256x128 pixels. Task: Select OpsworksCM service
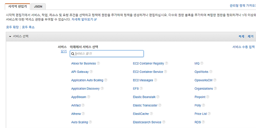tap(203, 80)
